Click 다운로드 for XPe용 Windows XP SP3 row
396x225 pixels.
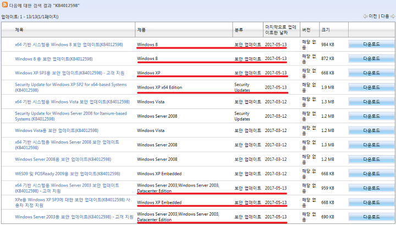click(371, 202)
